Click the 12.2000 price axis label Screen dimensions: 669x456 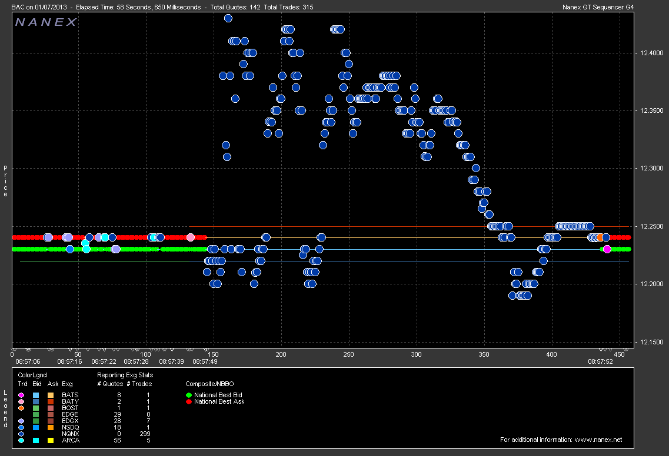652,284
